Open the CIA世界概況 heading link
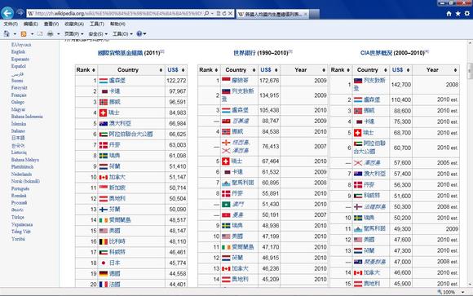 click(x=376, y=53)
